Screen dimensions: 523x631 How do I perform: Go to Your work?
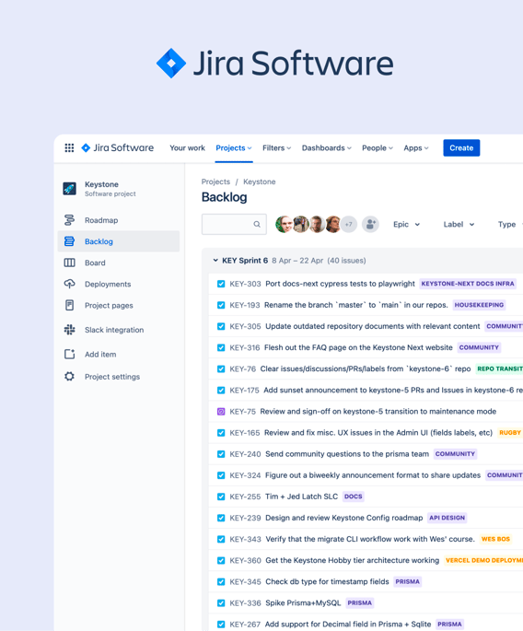(187, 147)
